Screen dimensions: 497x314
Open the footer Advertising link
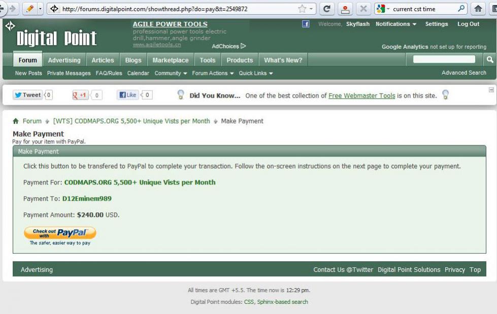(x=37, y=270)
